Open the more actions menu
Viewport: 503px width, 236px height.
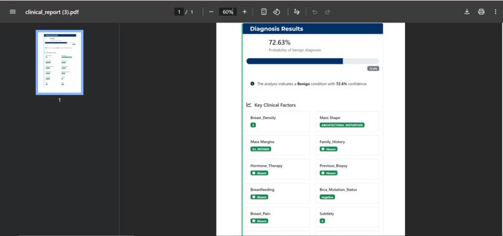[x=496, y=12]
